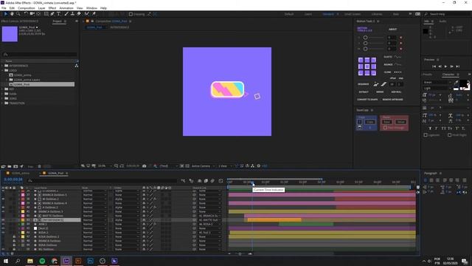Select the Hand tool

[x=12, y=14]
